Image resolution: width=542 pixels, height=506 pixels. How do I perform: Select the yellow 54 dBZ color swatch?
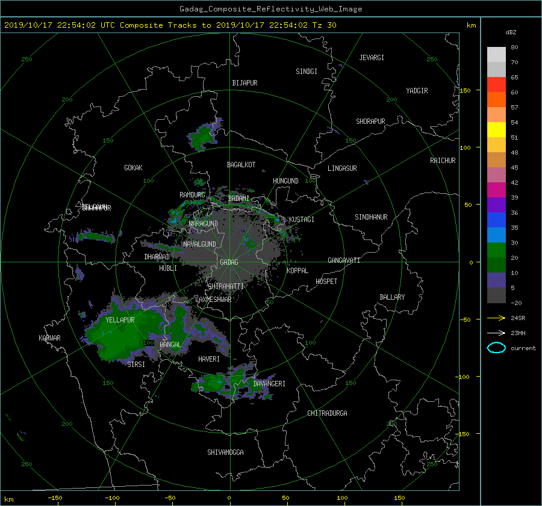[x=496, y=129]
